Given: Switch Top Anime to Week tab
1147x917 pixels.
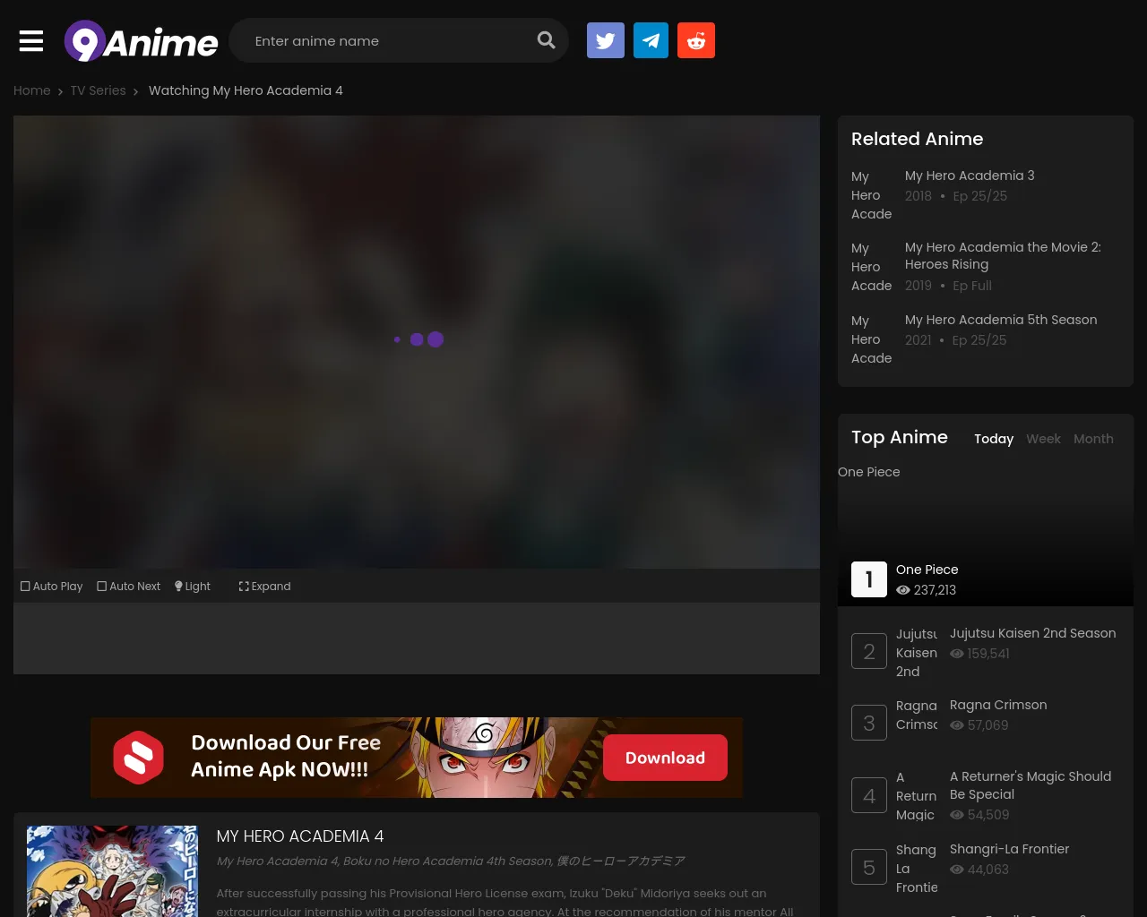Looking at the screenshot, I should tap(1043, 439).
